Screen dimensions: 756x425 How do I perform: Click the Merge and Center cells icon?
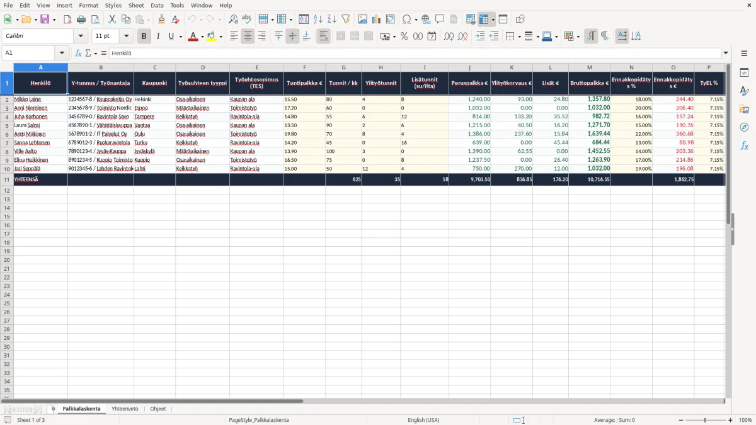click(x=341, y=37)
